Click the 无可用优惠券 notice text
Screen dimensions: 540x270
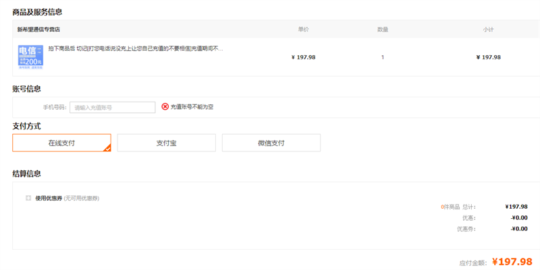pos(82,199)
